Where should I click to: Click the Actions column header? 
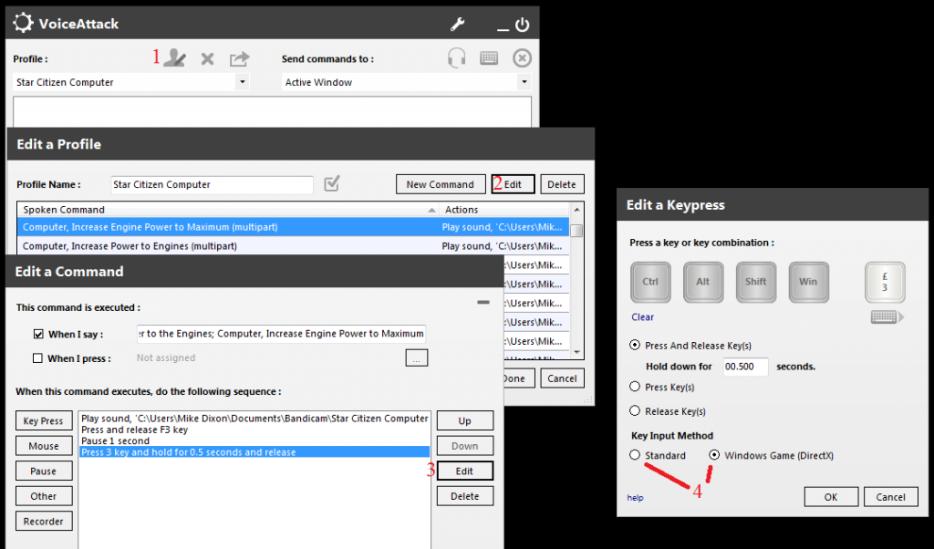click(503, 210)
